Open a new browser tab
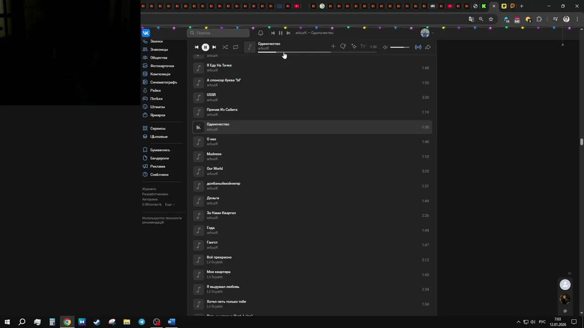This screenshot has width=584, height=328. pyautogui.click(x=521, y=6)
